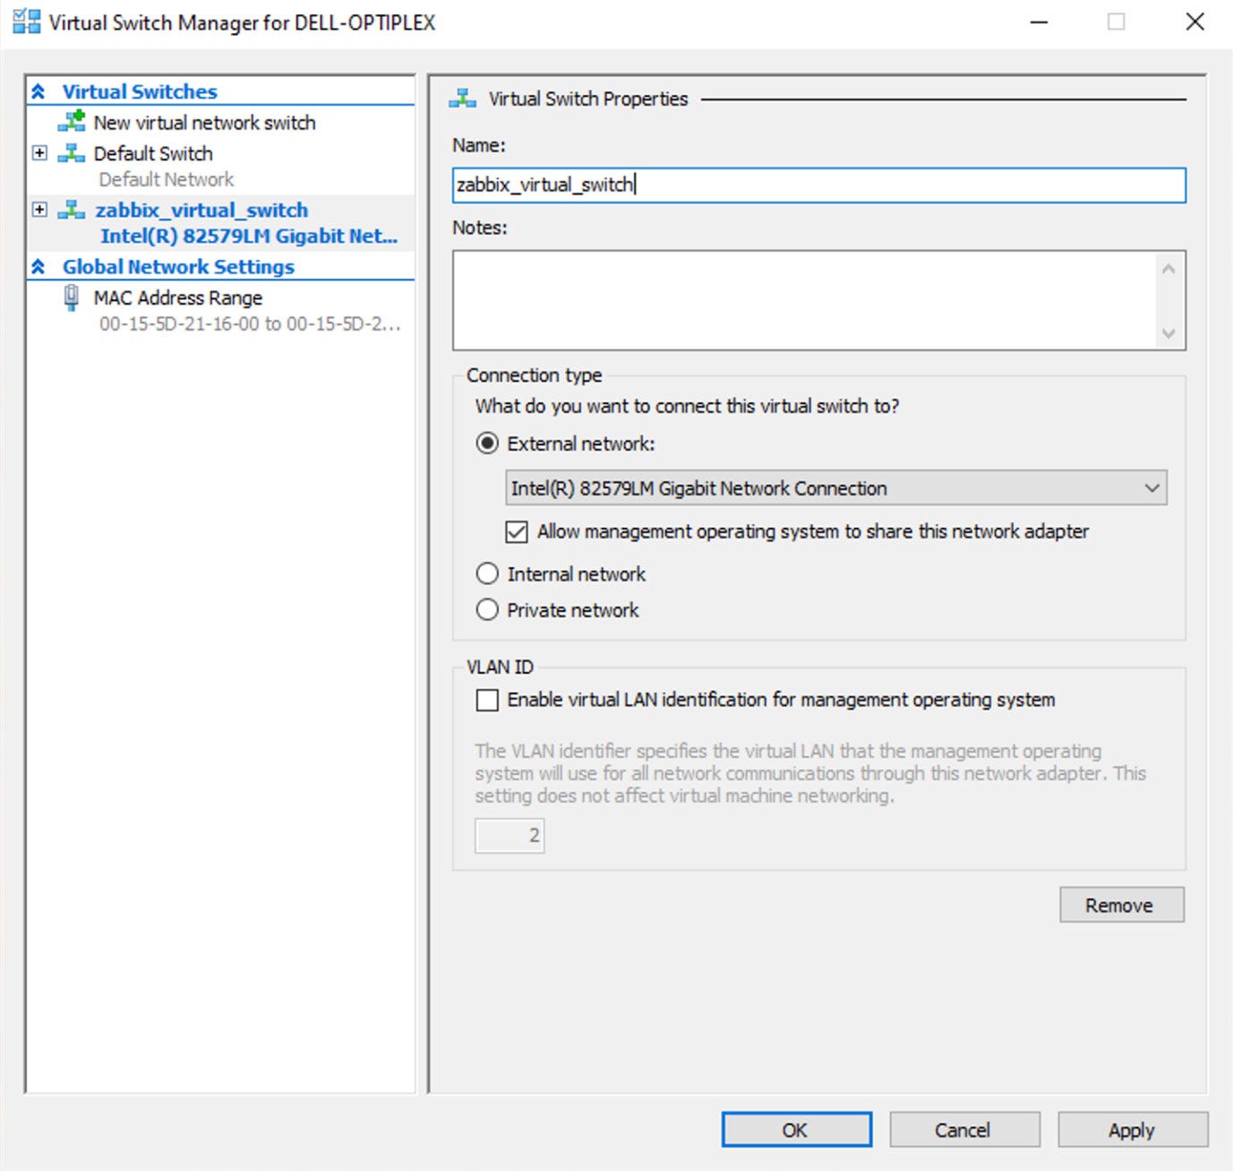Click the Global Network Settings header
Viewport: 1233px width, 1171px height.
click(178, 266)
